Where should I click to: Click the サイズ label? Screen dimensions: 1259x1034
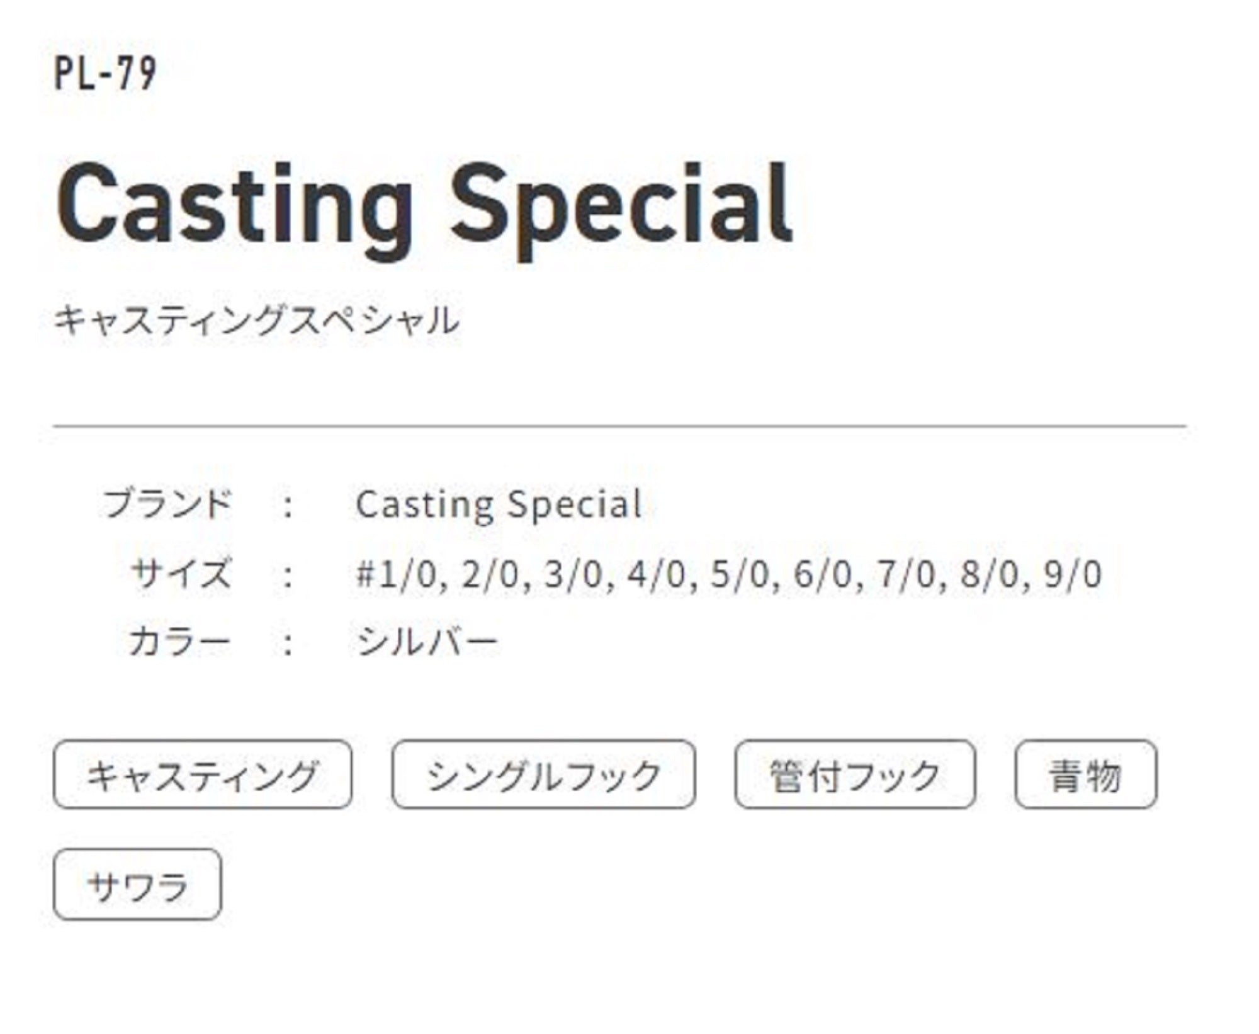181,573
